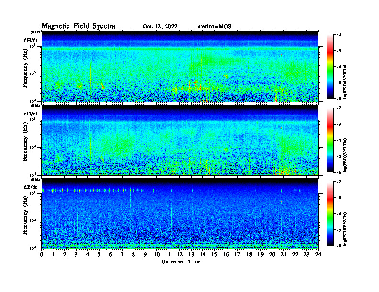Click hour tick label '4' on time axis

[88, 254]
